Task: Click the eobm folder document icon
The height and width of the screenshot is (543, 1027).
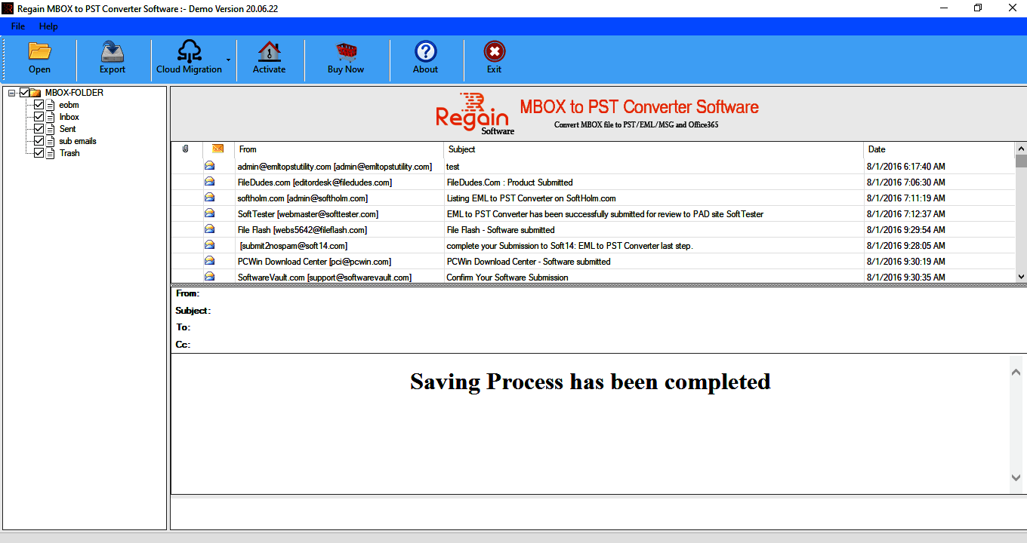Action: [x=51, y=105]
